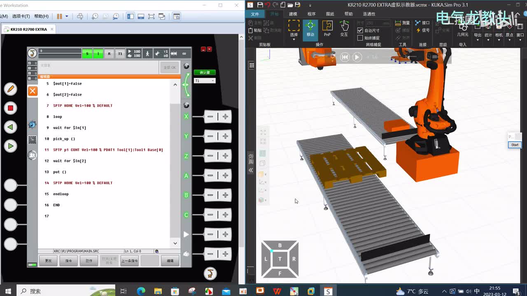527x296 pixels.
Task: Collapse the side panel with double chevron
Action: 251,170
